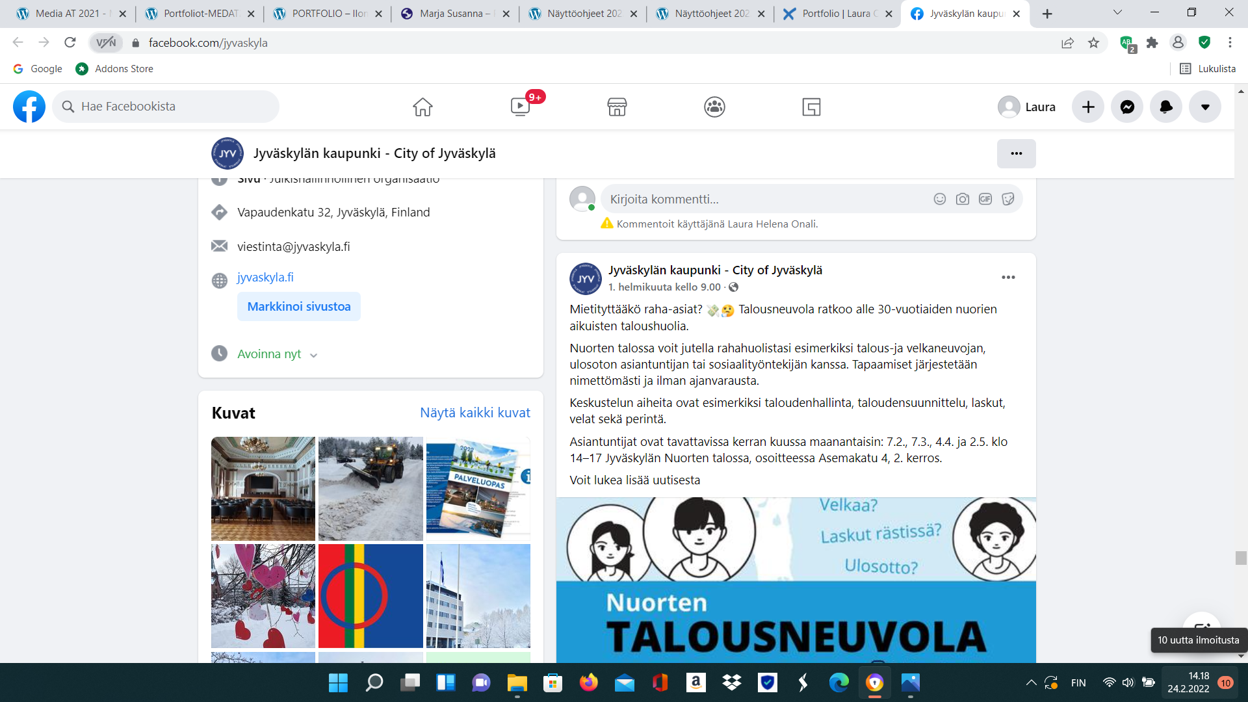Add a sticker to comment

click(1008, 199)
